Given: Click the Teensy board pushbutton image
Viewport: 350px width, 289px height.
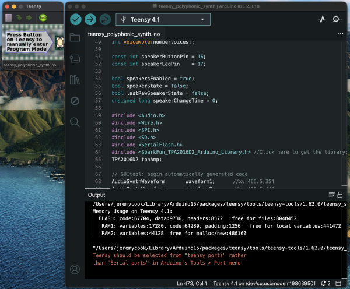Looking at the screenshot, I should click(x=60, y=42).
